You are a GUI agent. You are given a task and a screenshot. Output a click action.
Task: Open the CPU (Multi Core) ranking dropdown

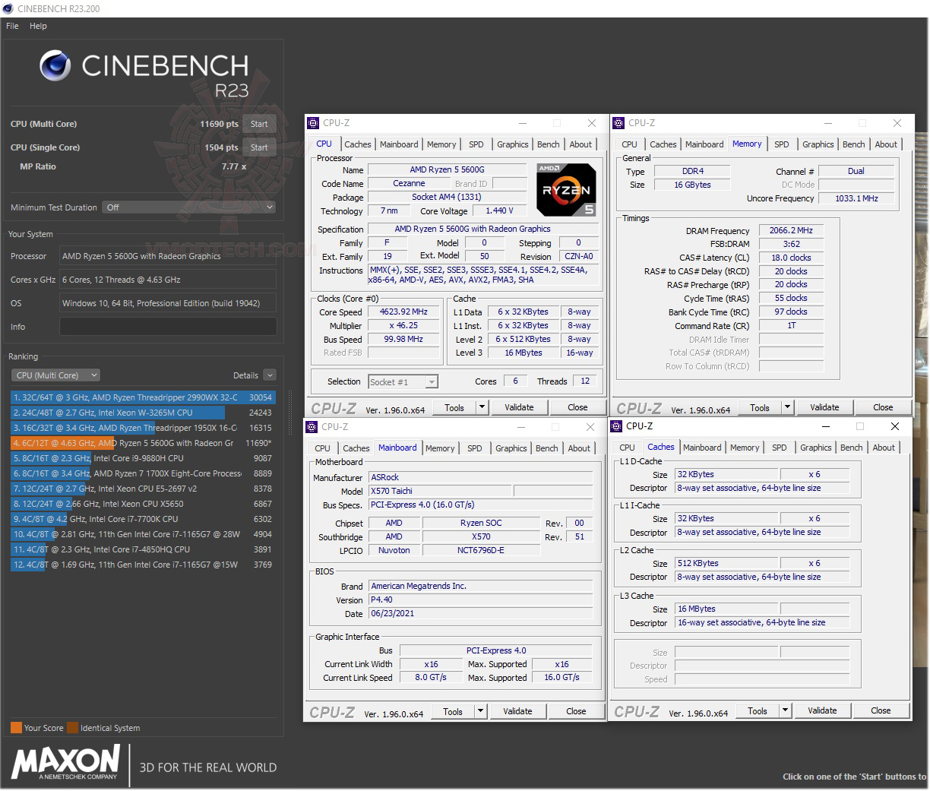tap(55, 375)
